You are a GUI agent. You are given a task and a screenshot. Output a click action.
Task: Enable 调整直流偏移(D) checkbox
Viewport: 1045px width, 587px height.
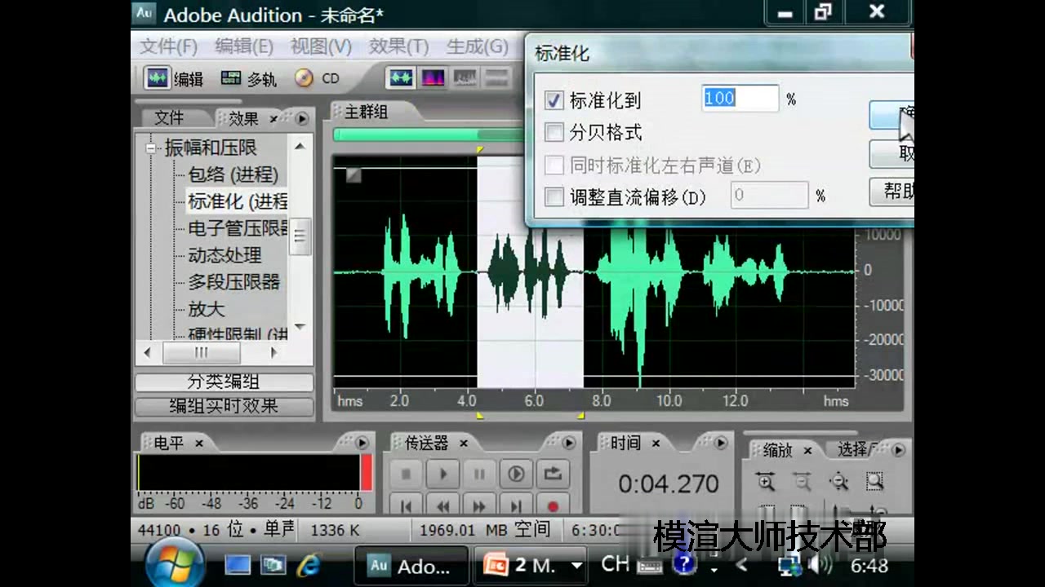[554, 196]
